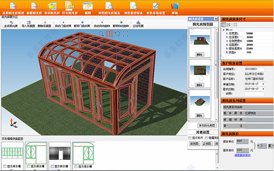Pause auto rotation with 暂停自动旋转
The height and width of the screenshot is (171, 274).
[121, 24]
